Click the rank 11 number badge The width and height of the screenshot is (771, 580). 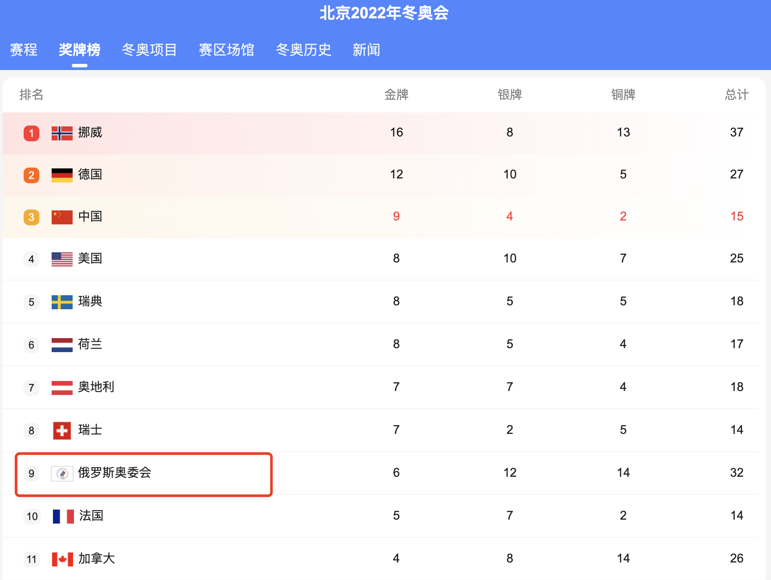(x=32, y=559)
